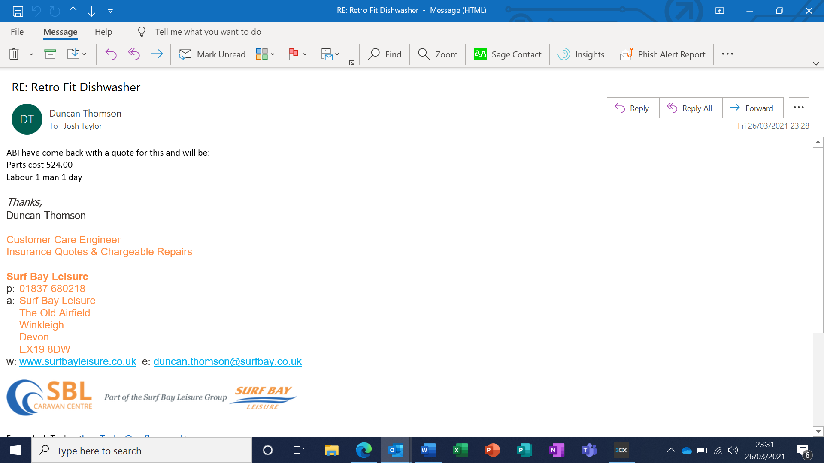Click the Delete trash icon

(x=14, y=54)
